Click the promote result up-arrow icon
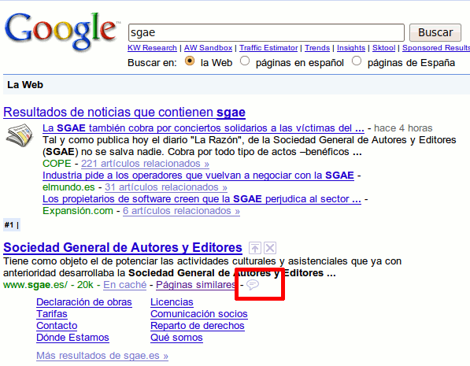Screen dimensions: 470x366 pyautogui.click(x=255, y=248)
